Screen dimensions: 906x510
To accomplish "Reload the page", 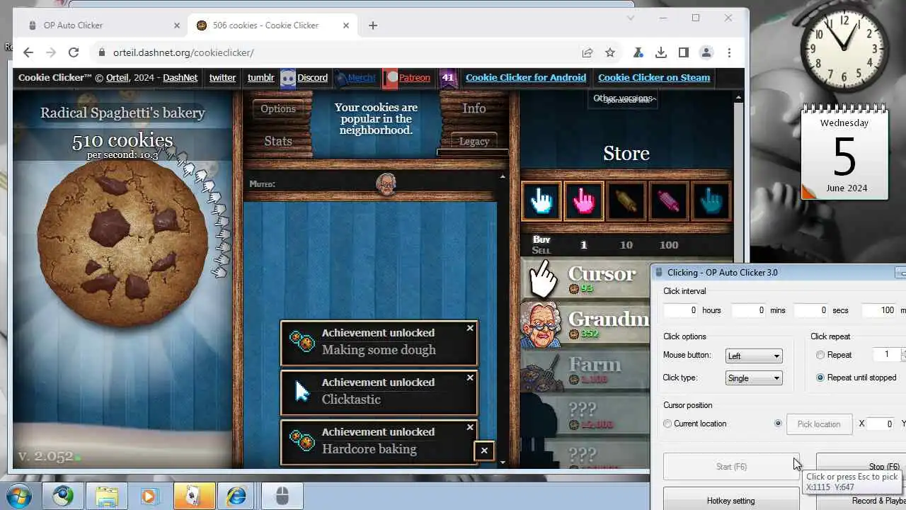I will [x=73, y=52].
